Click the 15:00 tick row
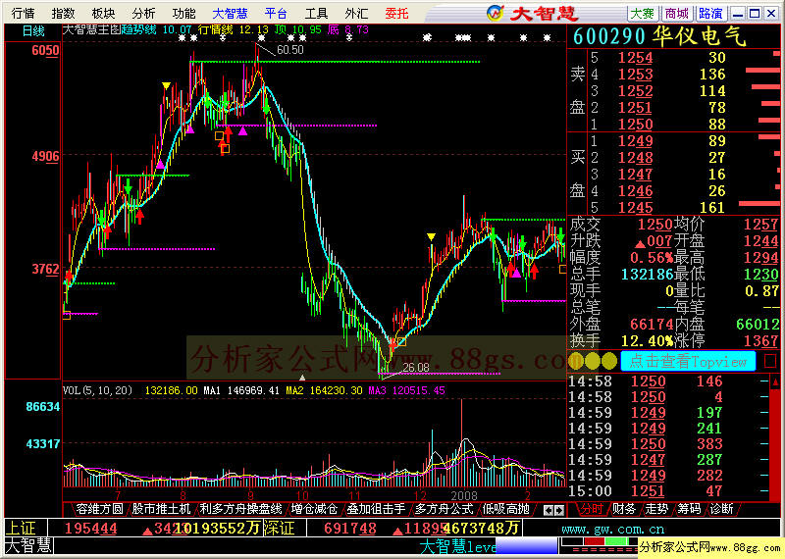 pos(670,491)
